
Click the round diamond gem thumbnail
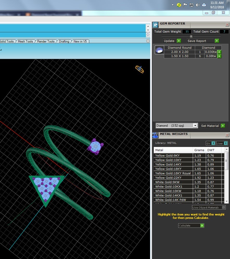159,50
